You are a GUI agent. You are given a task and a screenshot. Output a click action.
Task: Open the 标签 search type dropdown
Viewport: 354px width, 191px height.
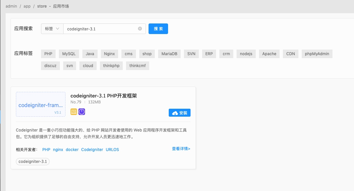click(52, 29)
